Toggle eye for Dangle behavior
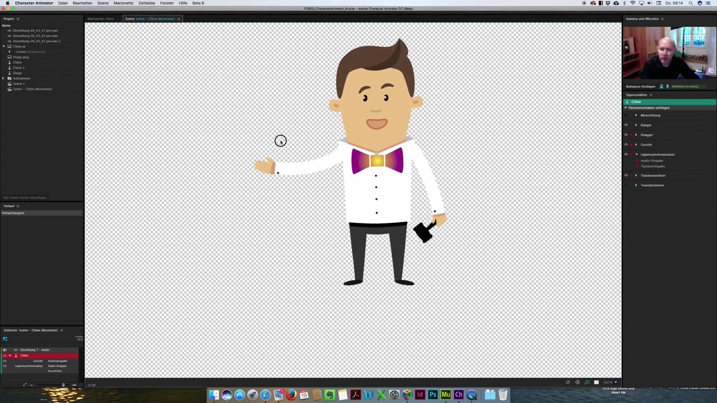This screenshot has height=403, width=717. pyautogui.click(x=626, y=125)
